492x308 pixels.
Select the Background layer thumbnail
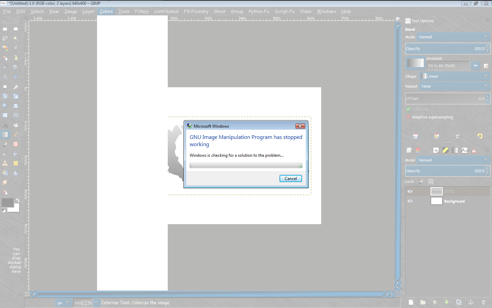(x=437, y=201)
